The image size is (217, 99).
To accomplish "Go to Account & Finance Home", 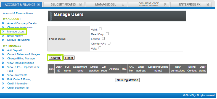I will click(18, 13).
